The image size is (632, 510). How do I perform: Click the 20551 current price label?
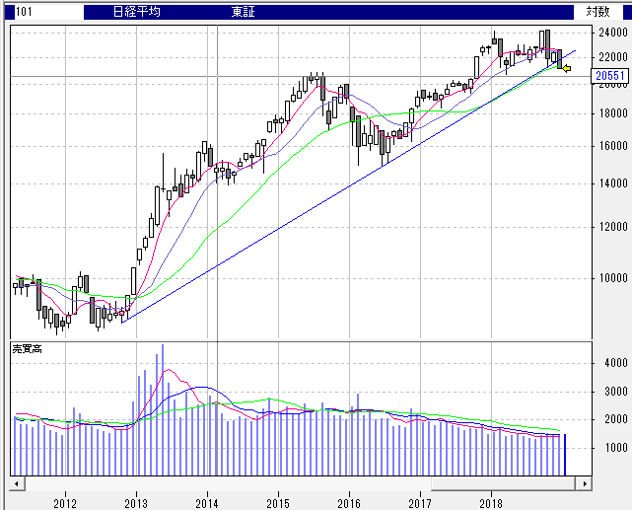point(612,76)
